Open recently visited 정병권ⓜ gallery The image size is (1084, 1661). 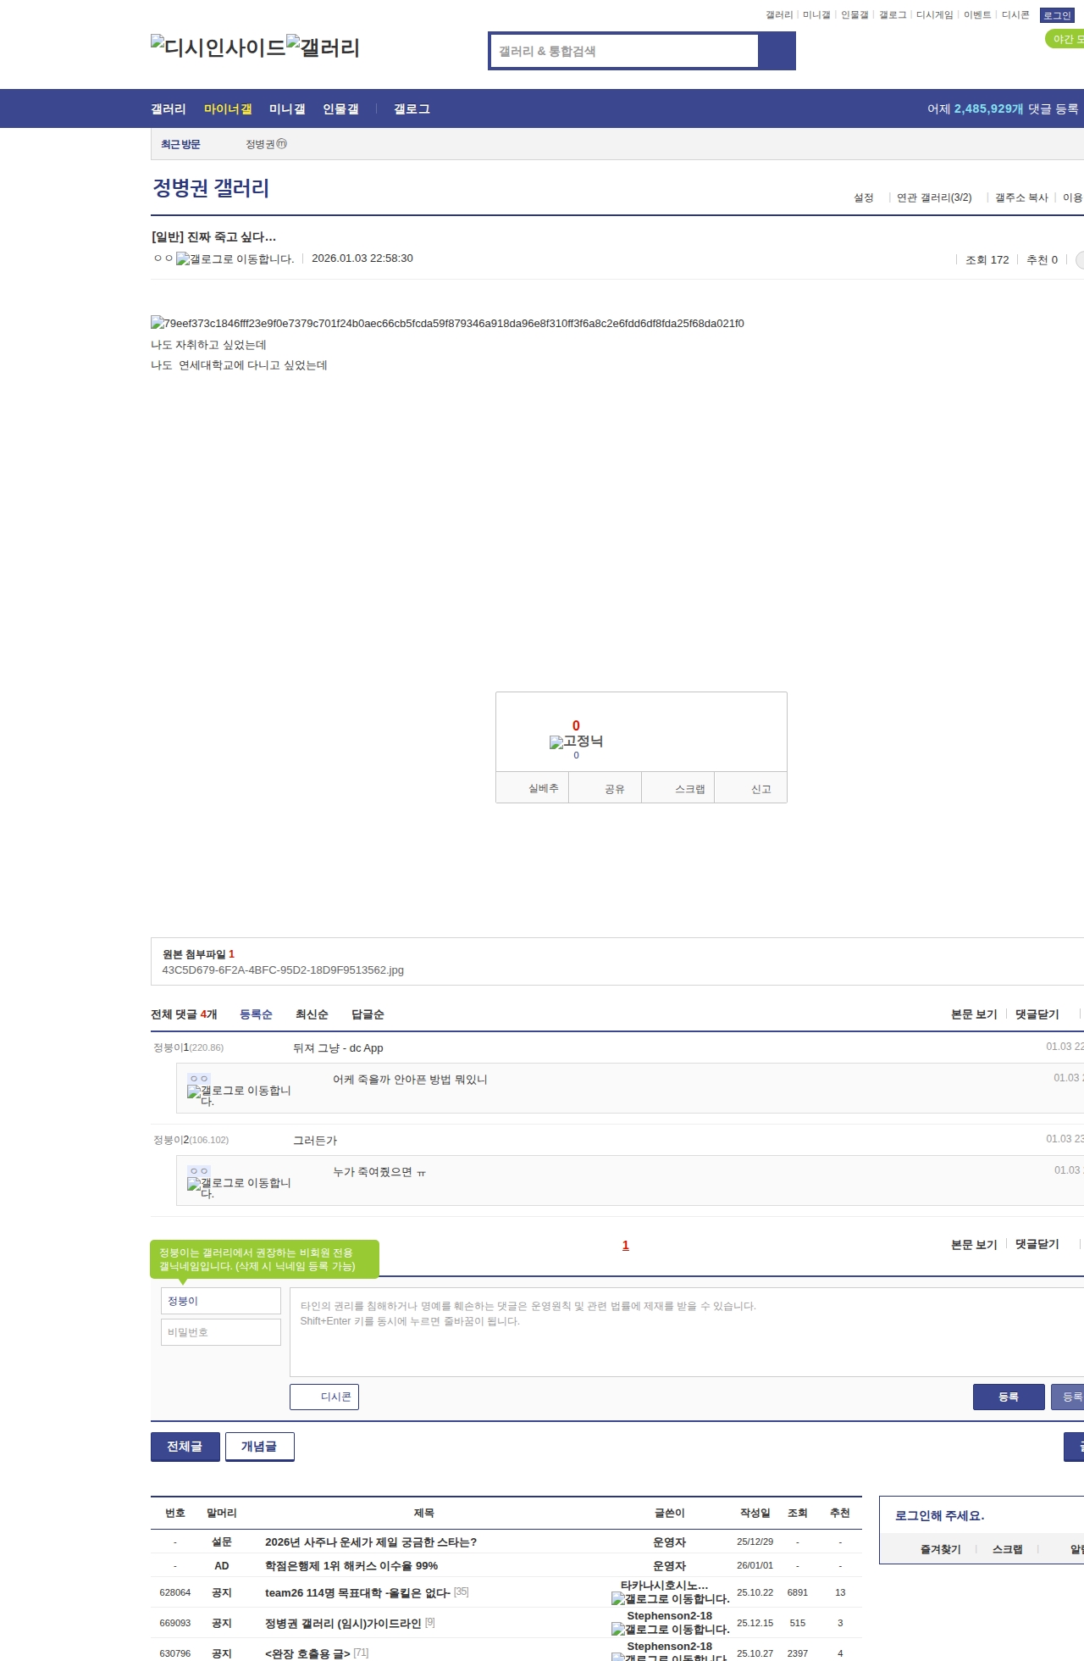point(266,144)
